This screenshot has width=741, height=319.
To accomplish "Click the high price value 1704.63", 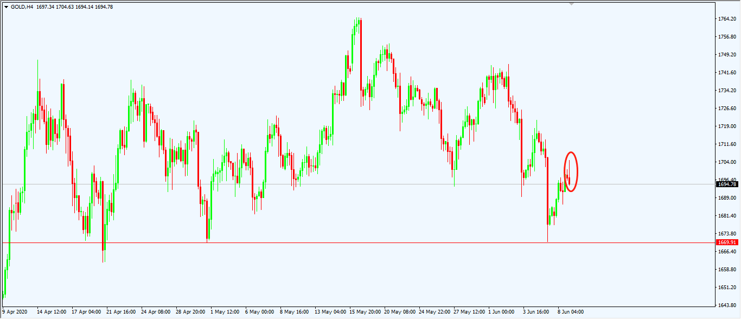I will 65,7.
